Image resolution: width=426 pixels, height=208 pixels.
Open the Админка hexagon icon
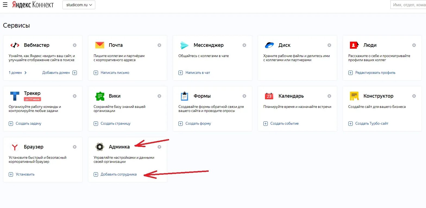click(x=100, y=147)
